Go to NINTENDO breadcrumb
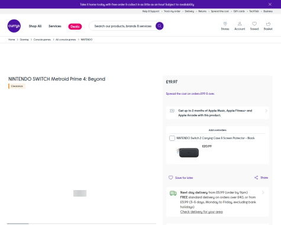This screenshot has height=225, width=281. [86, 40]
